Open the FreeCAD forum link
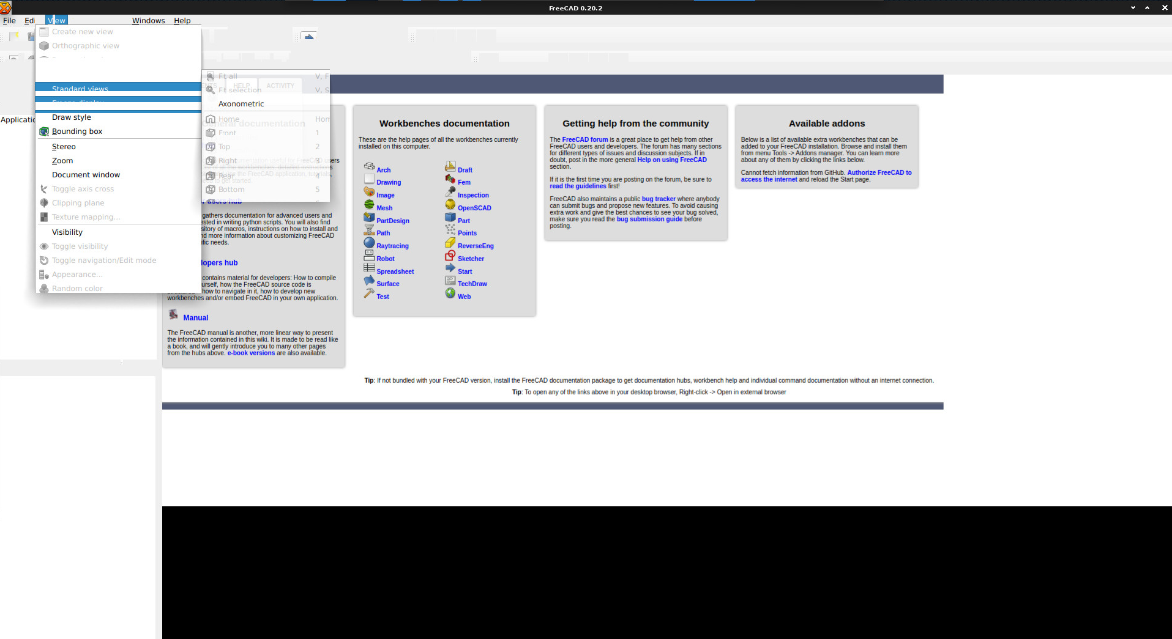1172x639 pixels. click(x=584, y=139)
